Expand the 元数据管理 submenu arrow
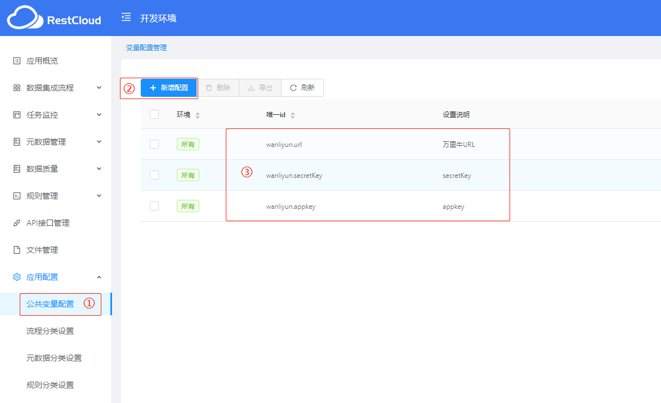Image resolution: width=661 pixels, height=403 pixels. tap(99, 142)
